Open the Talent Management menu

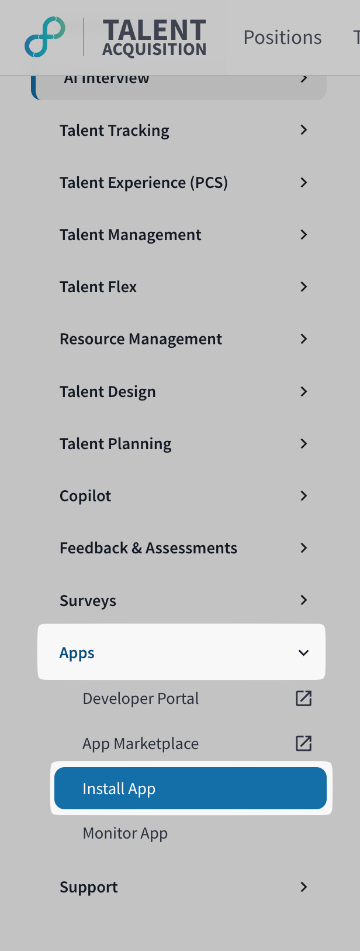tap(130, 235)
